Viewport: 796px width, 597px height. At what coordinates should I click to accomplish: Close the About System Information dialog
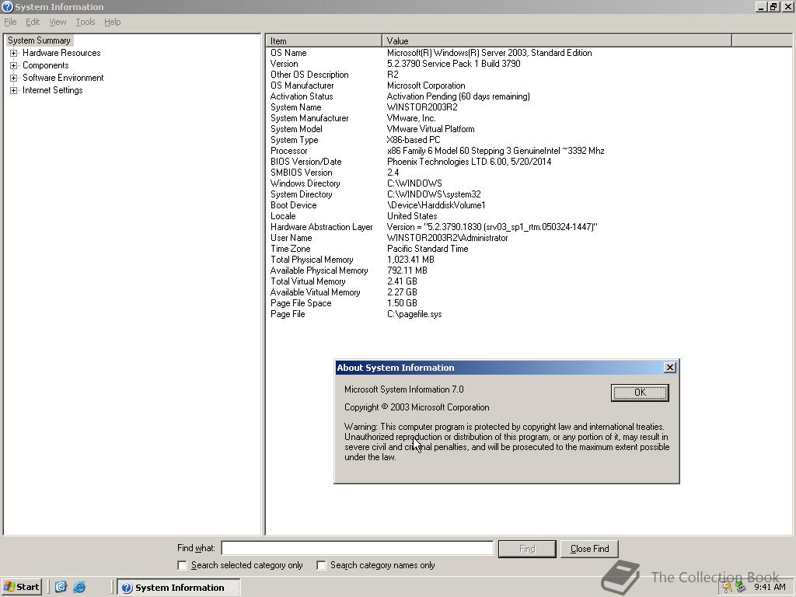(x=670, y=368)
